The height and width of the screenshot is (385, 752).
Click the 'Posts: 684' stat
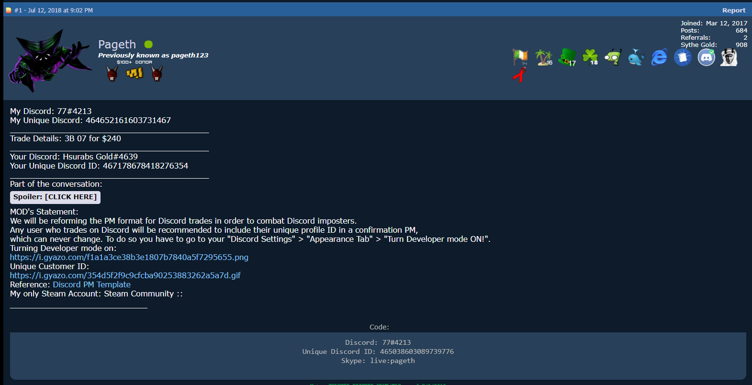714,30
